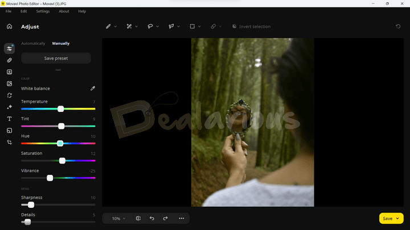Switch to the Manually tab
The image size is (410, 230).
[61, 43]
